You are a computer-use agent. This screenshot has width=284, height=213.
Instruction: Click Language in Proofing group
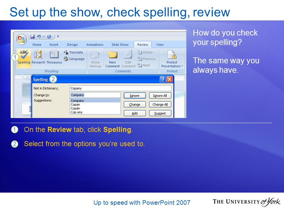[x=74, y=59]
